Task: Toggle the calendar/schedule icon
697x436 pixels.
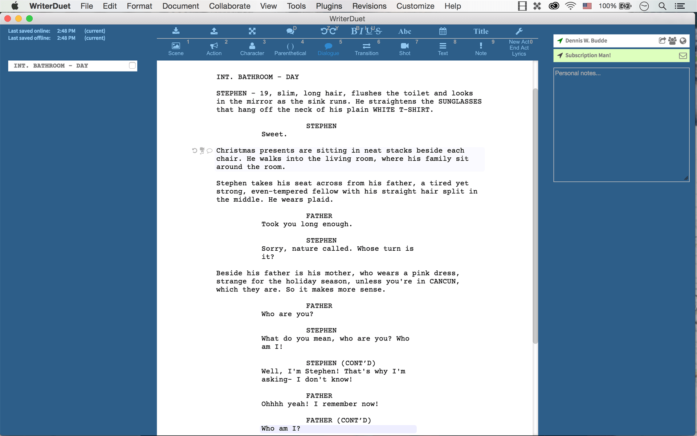Action: click(443, 31)
